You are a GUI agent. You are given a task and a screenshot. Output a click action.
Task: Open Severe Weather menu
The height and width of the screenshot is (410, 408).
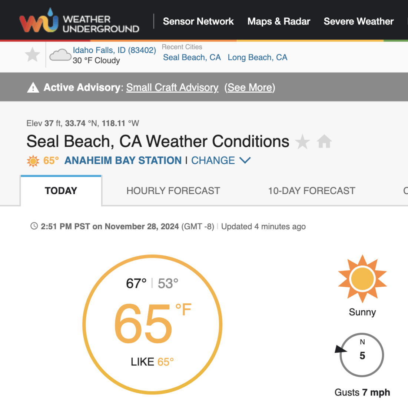(x=359, y=21)
